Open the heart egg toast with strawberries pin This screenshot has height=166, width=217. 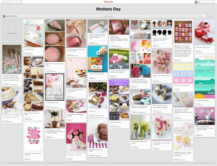click(x=98, y=95)
